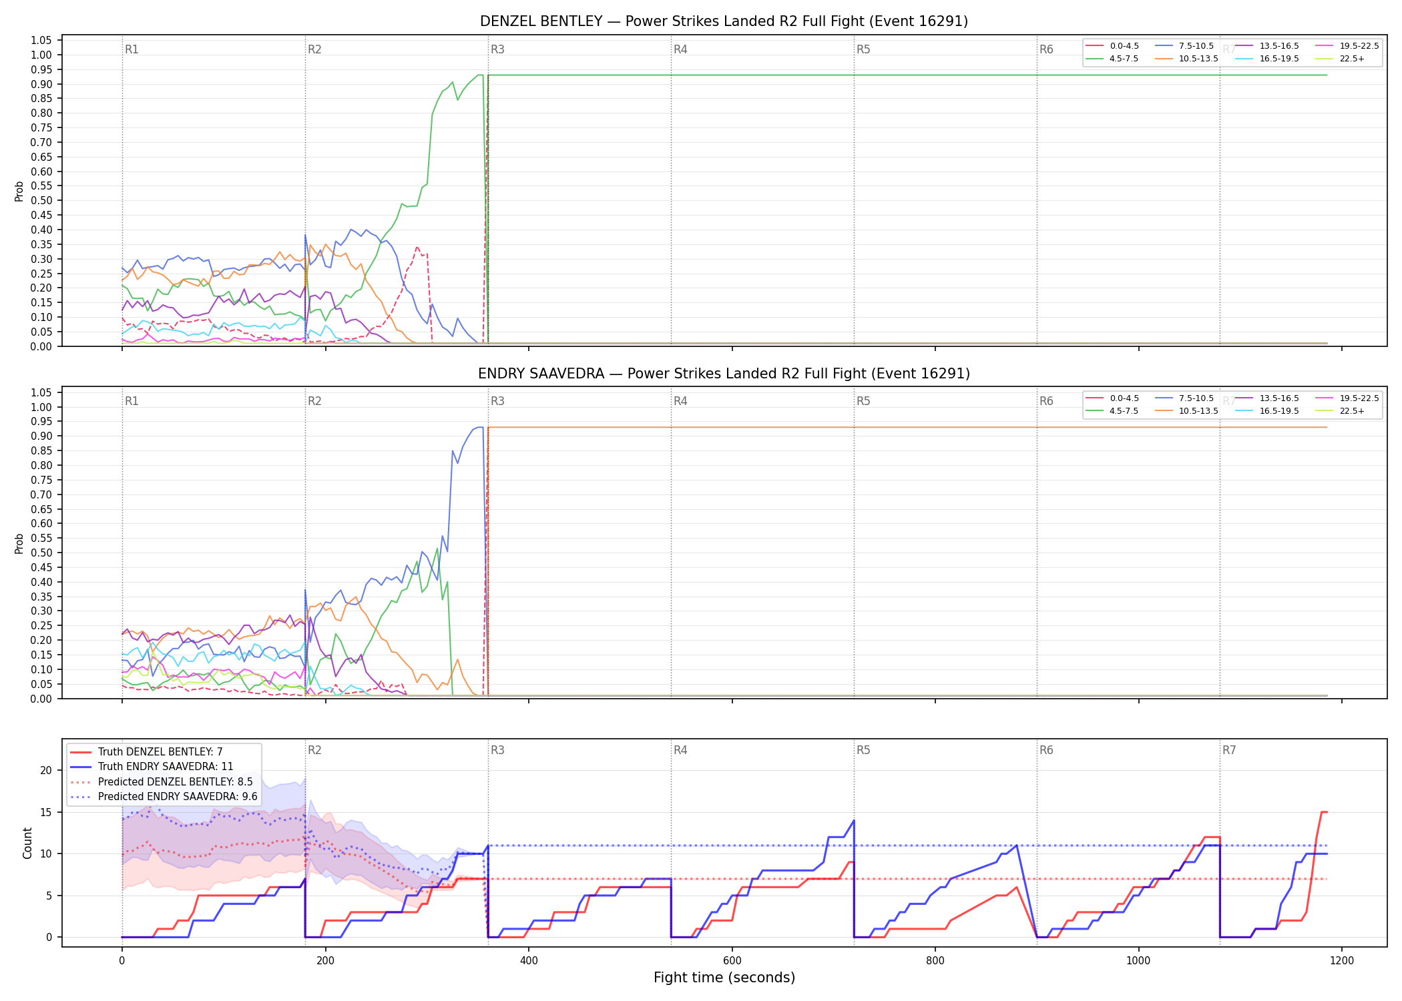Click the Fight time (seconds) axis label
The image size is (1402, 1001).
click(x=724, y=978)
